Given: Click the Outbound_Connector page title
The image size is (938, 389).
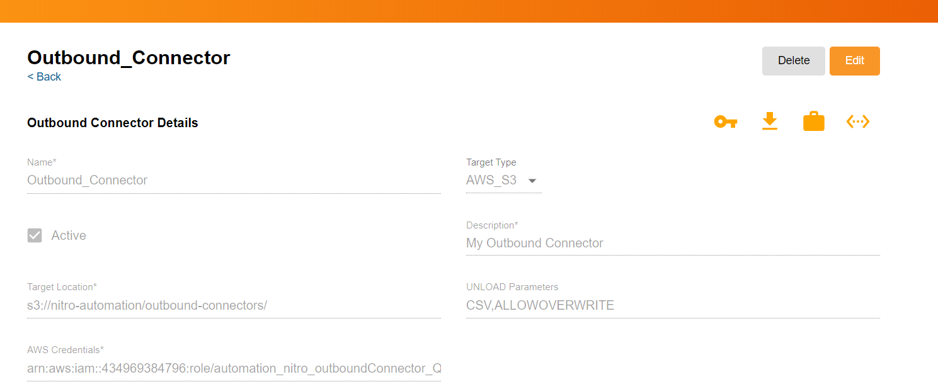Looking at the screenshot, I should (x=129, y=57).
